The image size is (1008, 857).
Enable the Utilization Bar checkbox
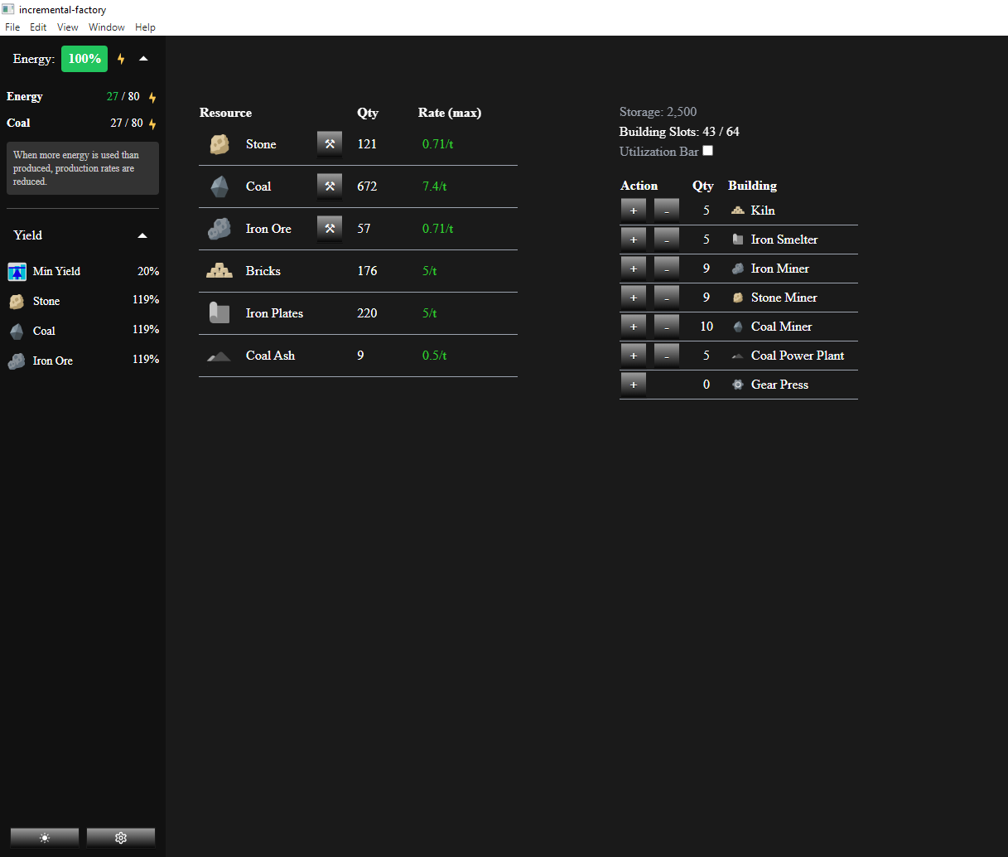pyautogui.click(x=708, y=151)
